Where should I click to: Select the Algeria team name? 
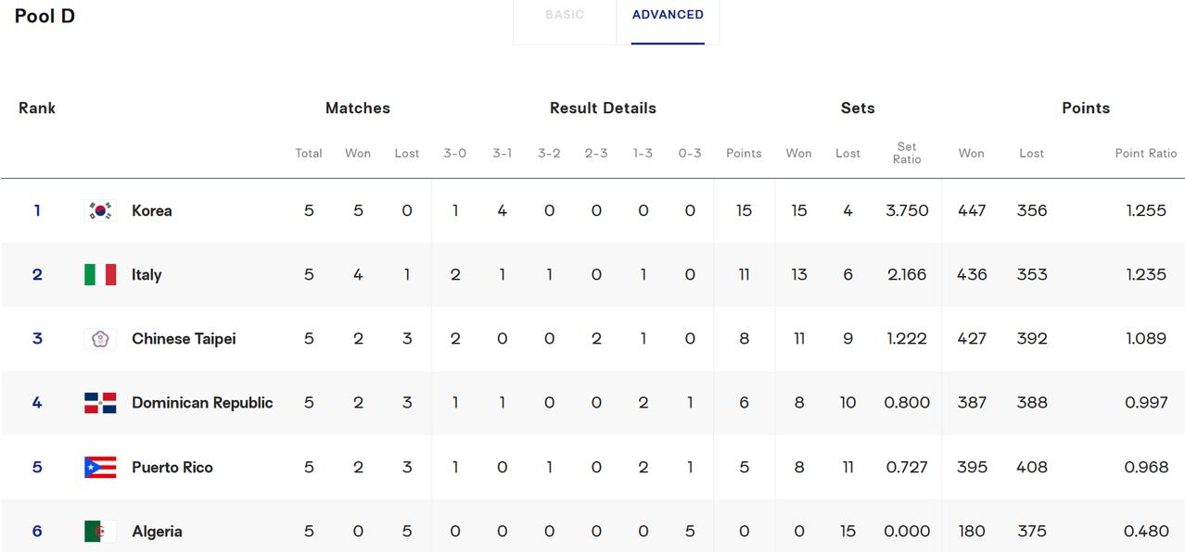(x=157, y=532)
